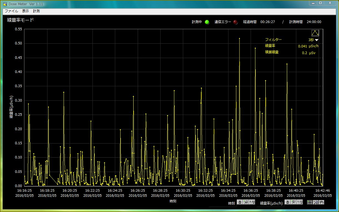Expand the フィルター 3秒 dropdown arrow

[316, 40]
